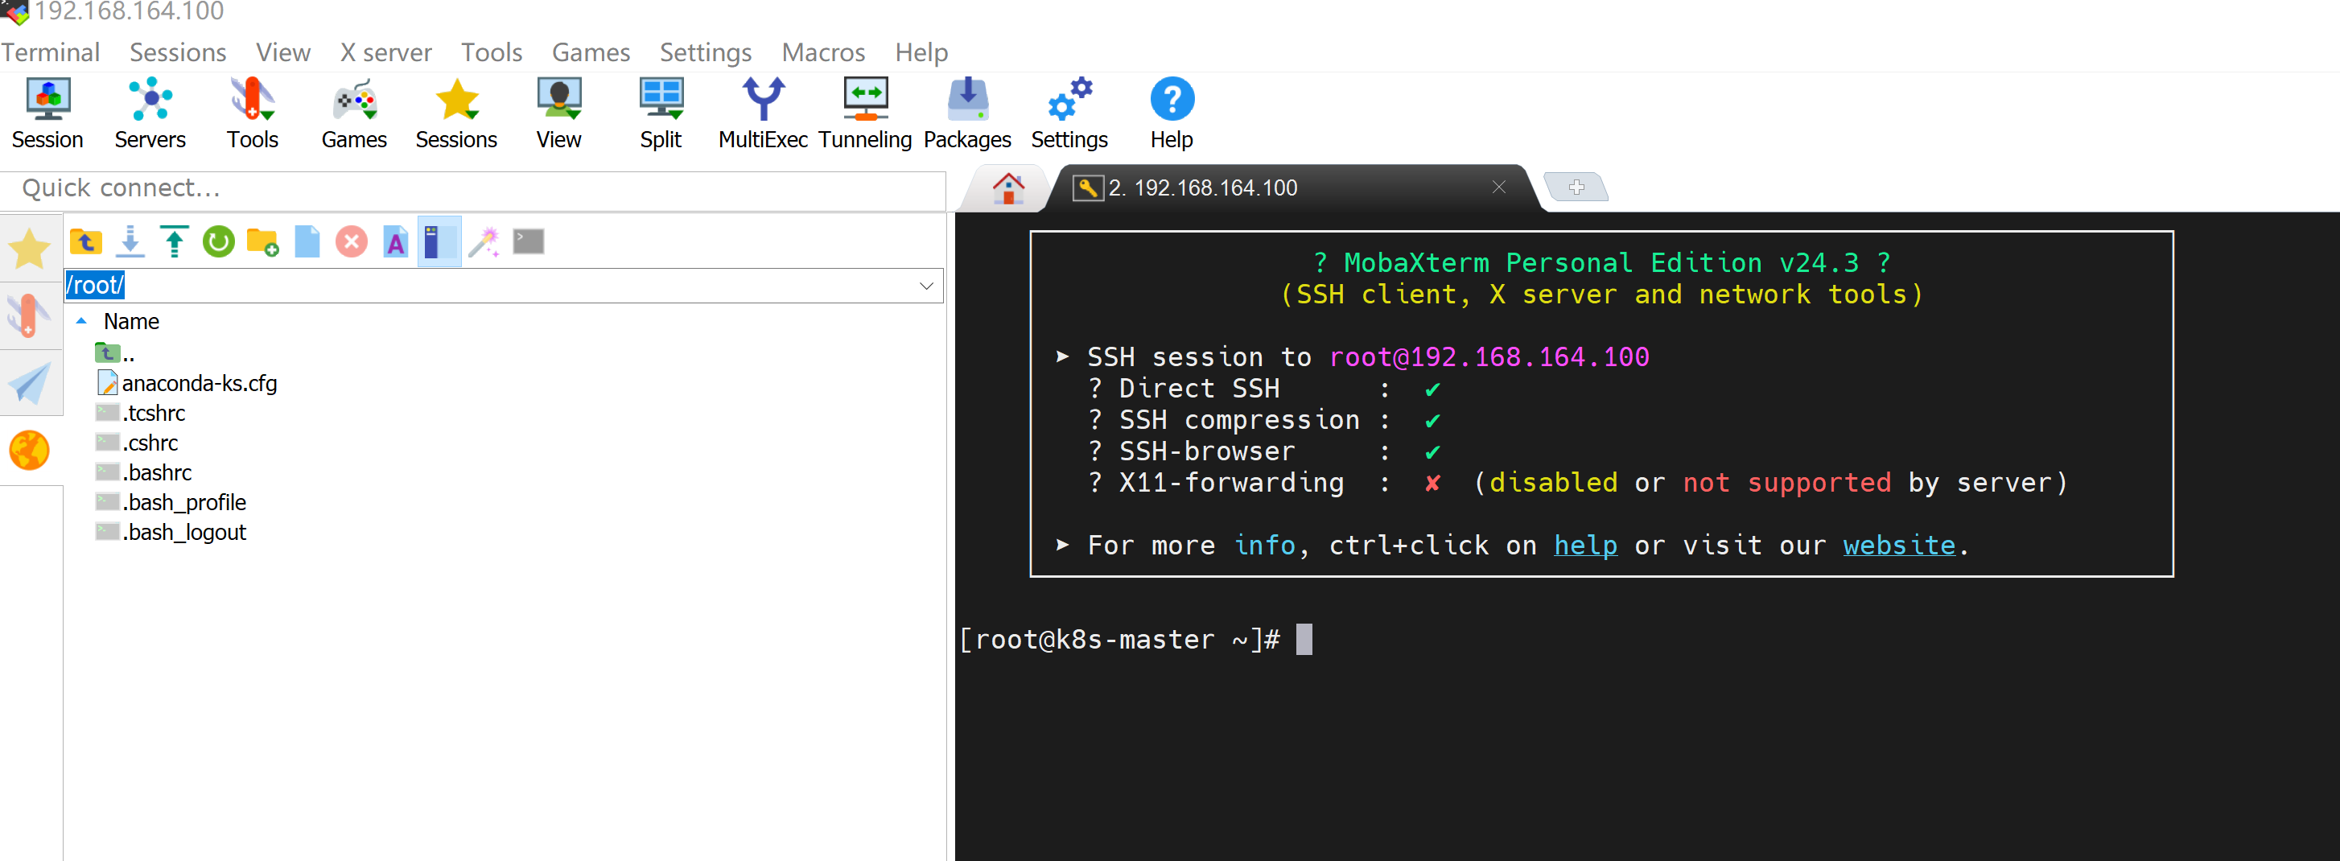Viewport: 2340px width, 861px height.
Task: Open the Terminal menu
Action: [50, 52]
